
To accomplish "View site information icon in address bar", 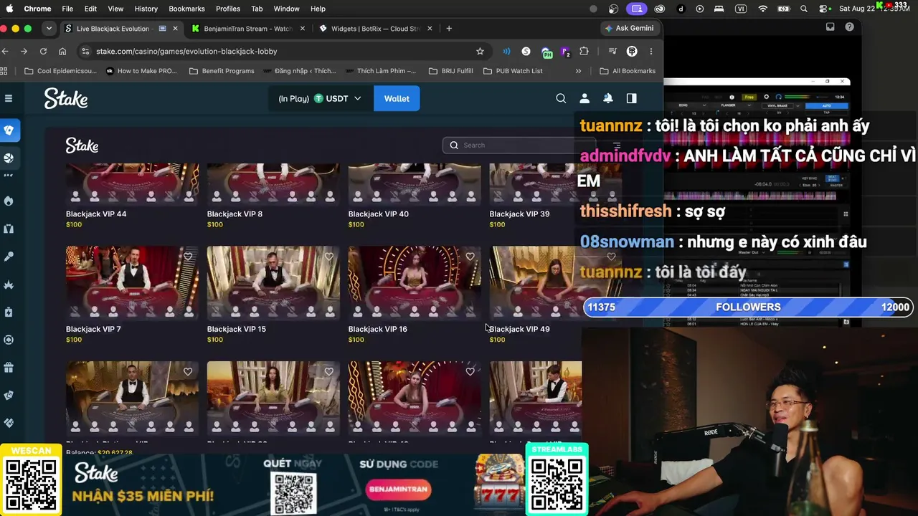I will 85,52.
